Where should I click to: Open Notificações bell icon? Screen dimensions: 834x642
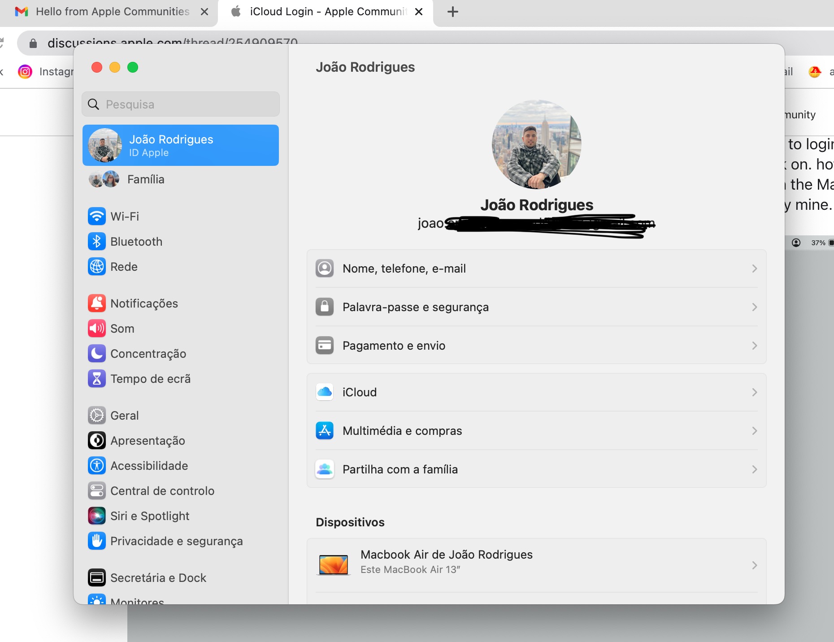click(x=97, y=304)
